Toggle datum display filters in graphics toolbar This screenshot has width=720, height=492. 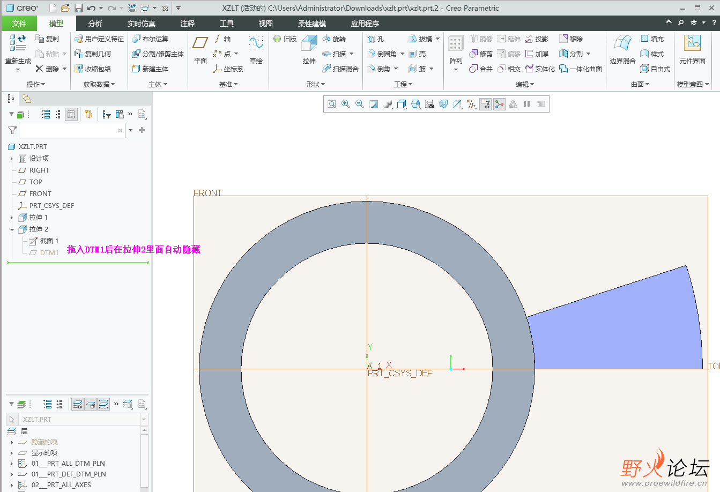(471, 104)
